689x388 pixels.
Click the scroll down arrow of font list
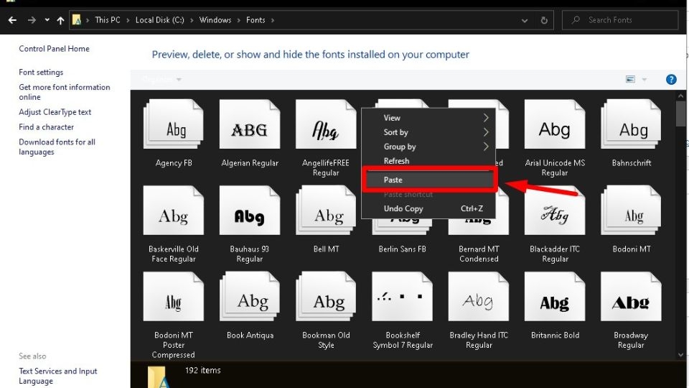[x=680, y=354]
